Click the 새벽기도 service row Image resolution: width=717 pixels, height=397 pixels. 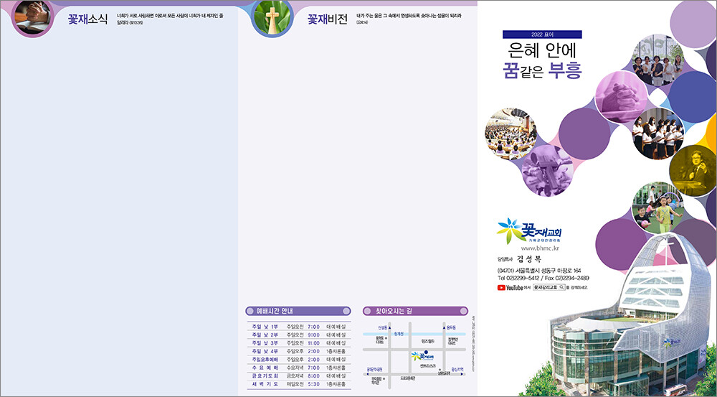(x=297, y=384)
